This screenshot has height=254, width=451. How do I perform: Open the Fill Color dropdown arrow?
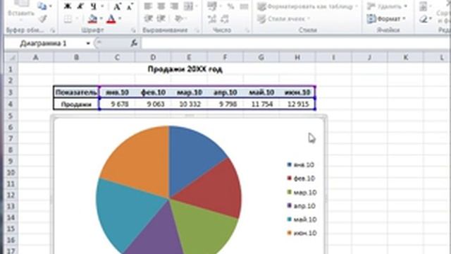101,19
